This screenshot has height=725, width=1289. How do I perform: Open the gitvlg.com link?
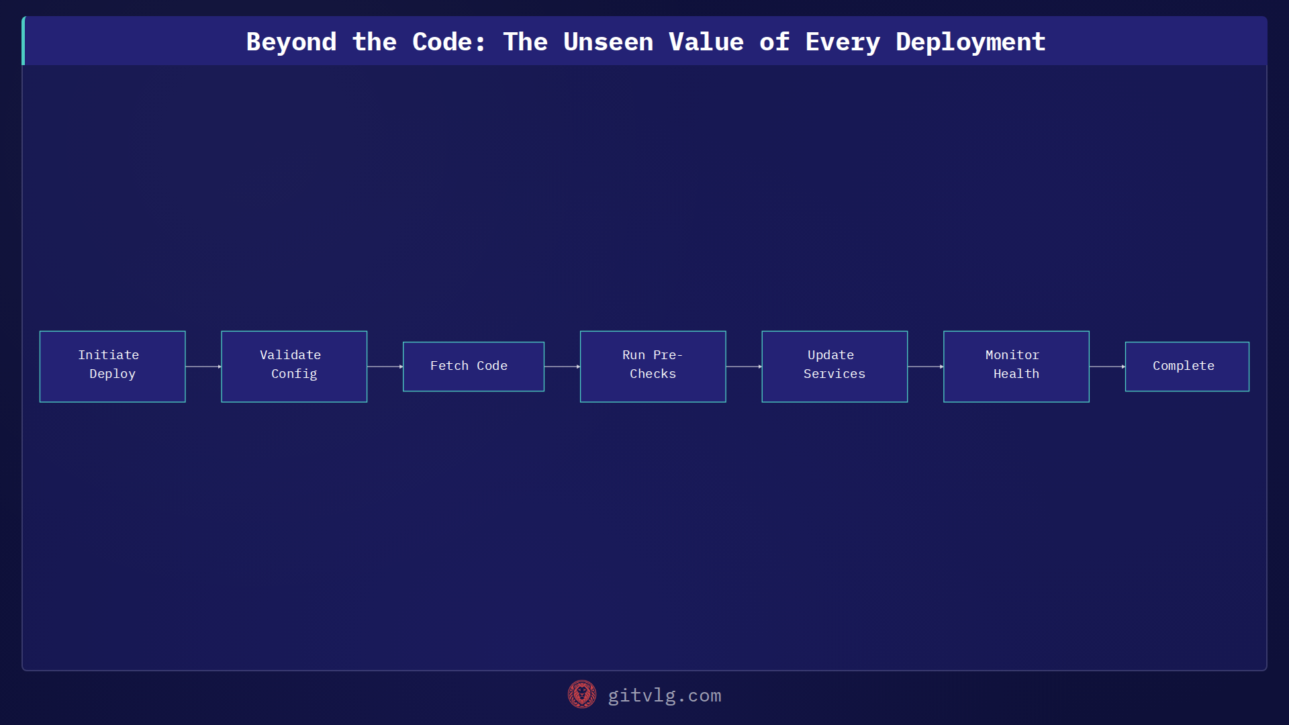point(664,695)
